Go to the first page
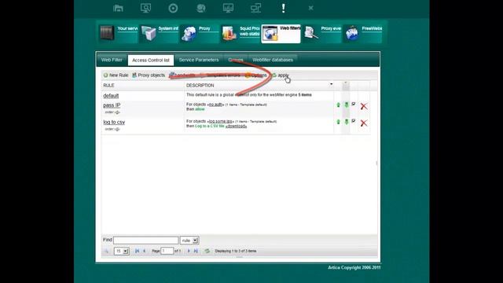This screenshot has height=283, width=503. tap(137, 251)
